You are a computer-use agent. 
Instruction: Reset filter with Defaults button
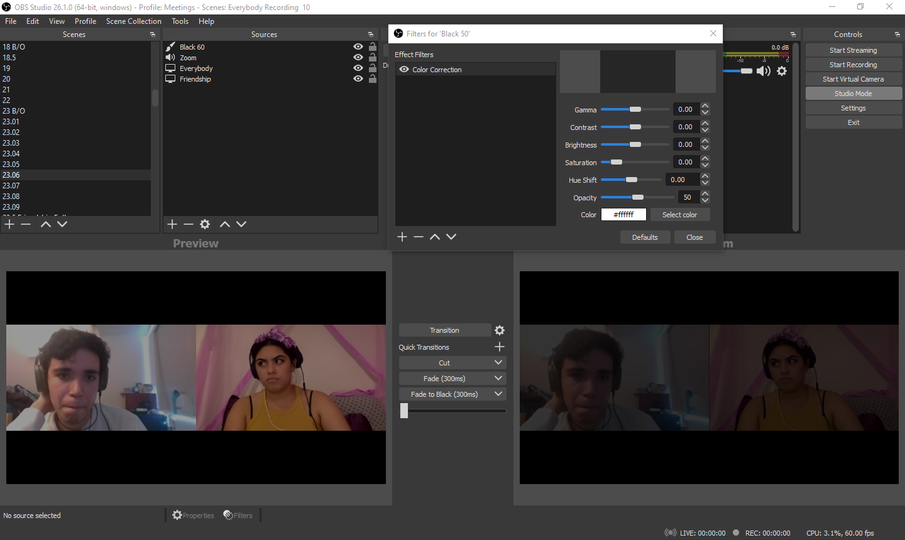pos(645,237)
